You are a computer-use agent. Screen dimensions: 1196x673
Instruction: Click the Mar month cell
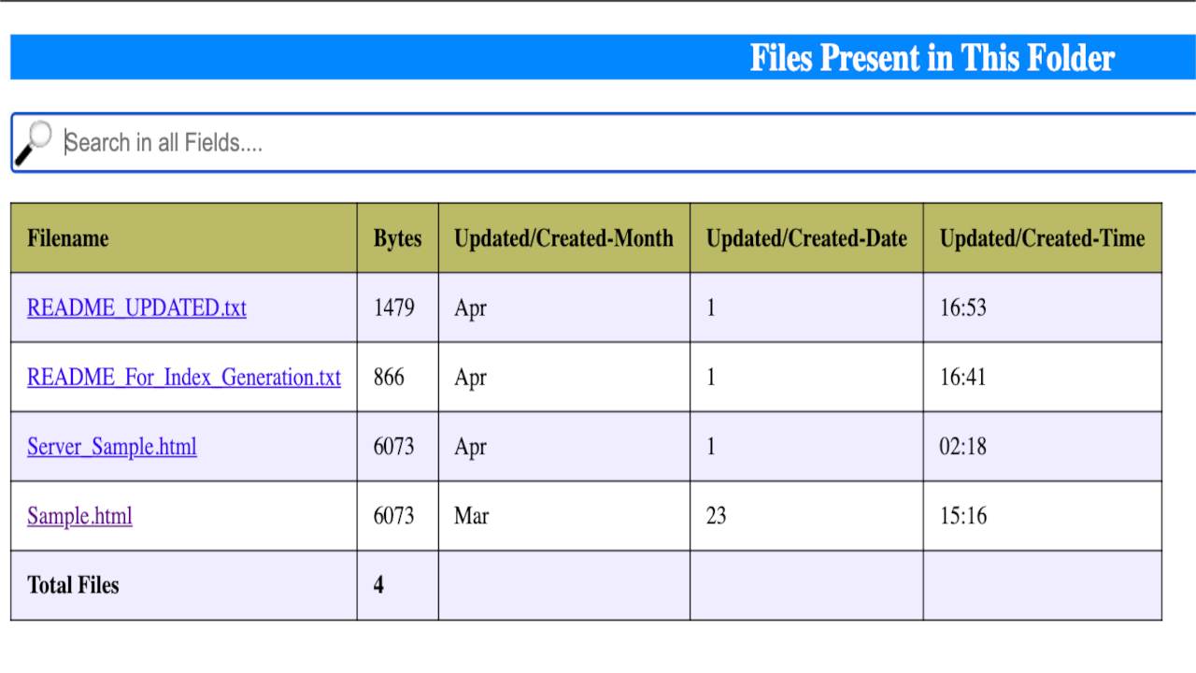click(564, 516)
